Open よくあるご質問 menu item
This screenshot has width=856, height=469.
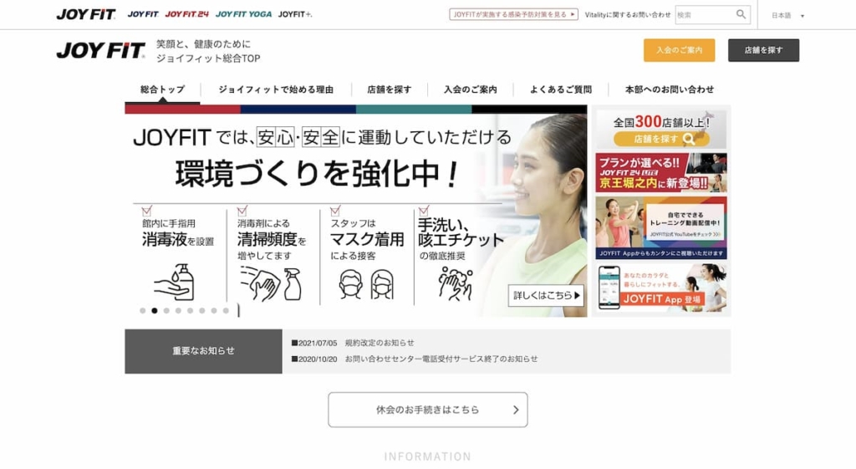click(561, 89)
